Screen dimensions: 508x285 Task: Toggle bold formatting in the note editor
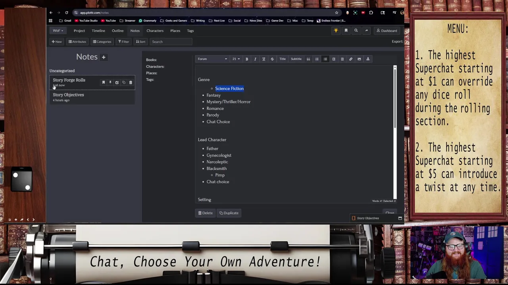click(246, 59)
